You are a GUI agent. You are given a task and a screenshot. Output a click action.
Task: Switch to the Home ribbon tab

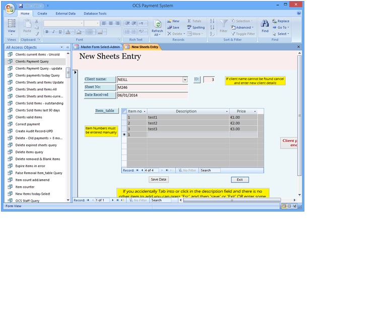pyautogui.click(x=25, y=14)
